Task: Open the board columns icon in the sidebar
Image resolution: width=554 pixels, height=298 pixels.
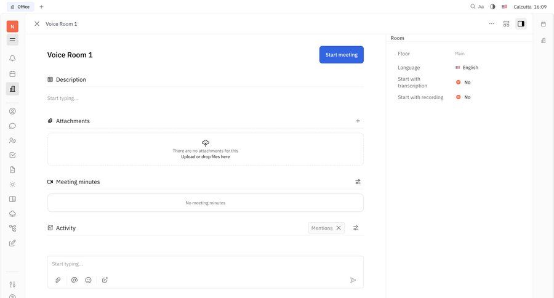Action: pyautogui.click(x=12, y=199)
